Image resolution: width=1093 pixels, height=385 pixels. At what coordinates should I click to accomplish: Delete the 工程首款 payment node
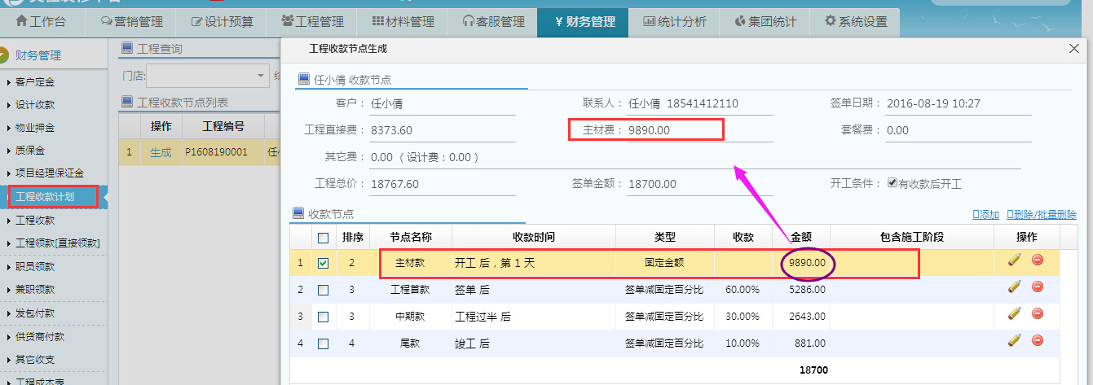click(1038, 287)
